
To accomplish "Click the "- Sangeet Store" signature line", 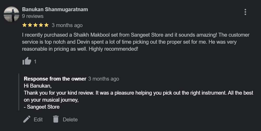I will pos(42,107).
